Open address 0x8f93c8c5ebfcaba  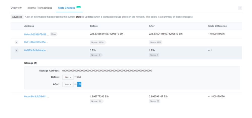[x=36, y=50]
